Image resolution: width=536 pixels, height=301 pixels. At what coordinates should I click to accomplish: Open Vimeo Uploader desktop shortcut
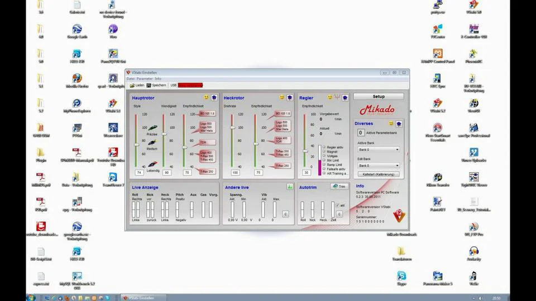pyautogui.click(x=474, y=155)
